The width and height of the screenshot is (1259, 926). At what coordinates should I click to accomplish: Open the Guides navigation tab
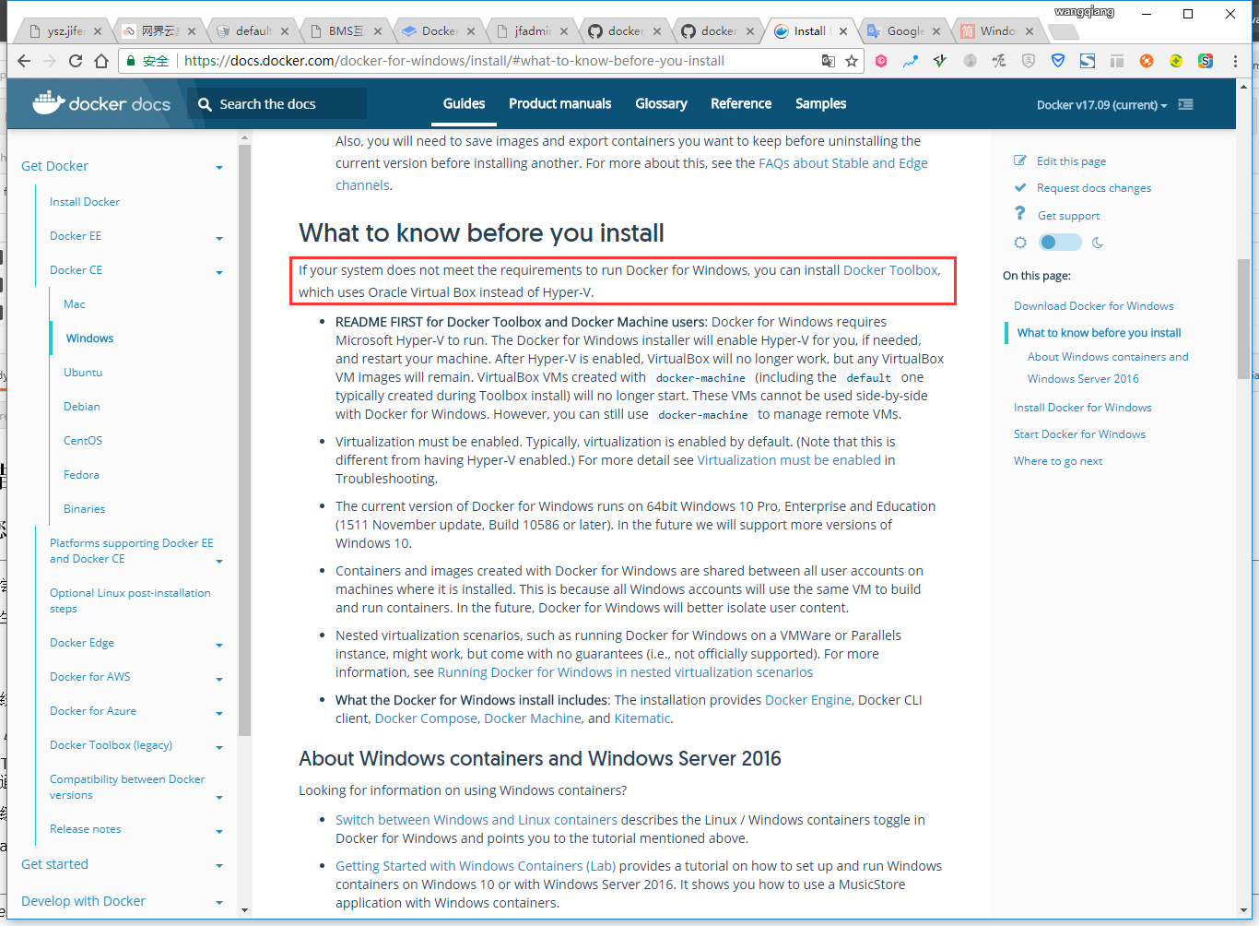point(464,103)
